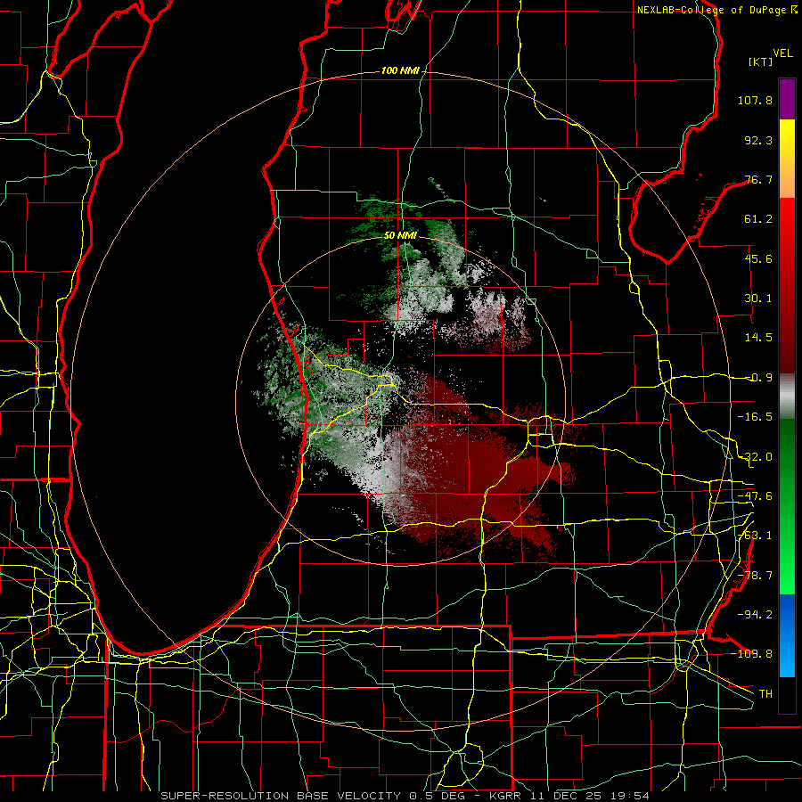Select the light blue segment of the scale
The height and width of the screenshot is (802, 802).
pos(787,659)
